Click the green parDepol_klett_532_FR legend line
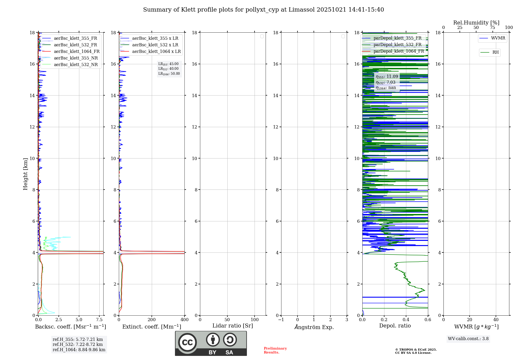Image resolution: width=527 pixels, height=358 pixels. 366,45
